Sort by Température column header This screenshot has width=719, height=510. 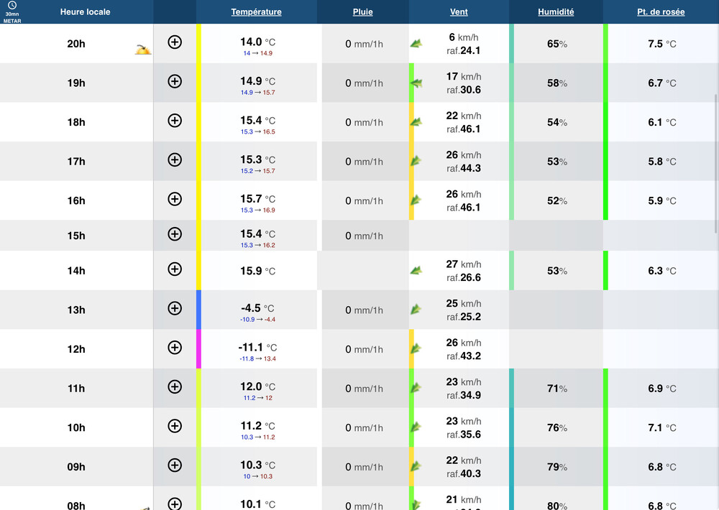[x=256, y=12]
